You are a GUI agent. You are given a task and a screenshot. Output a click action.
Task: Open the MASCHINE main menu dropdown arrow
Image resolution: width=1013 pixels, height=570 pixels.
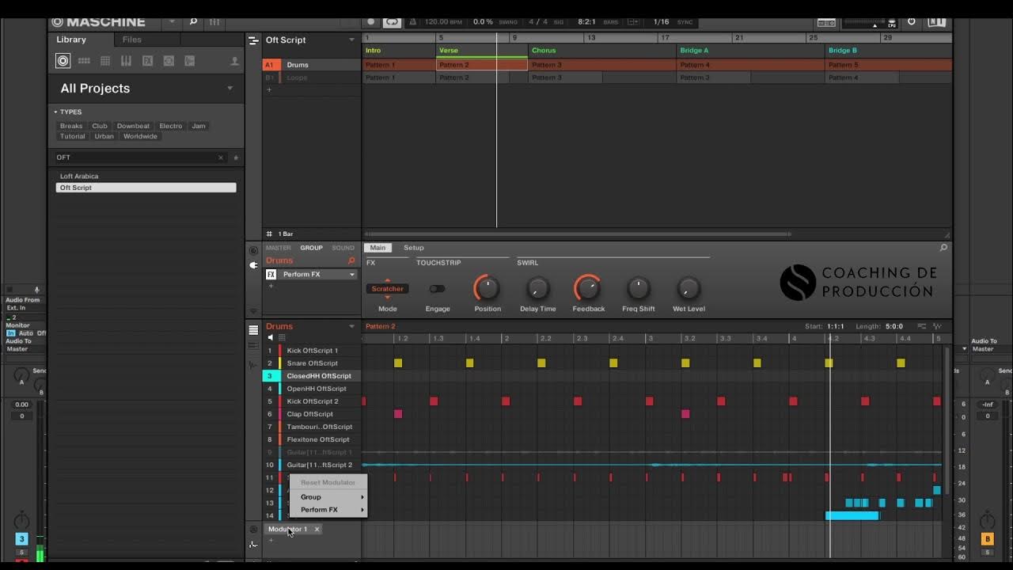click(173, 22)
